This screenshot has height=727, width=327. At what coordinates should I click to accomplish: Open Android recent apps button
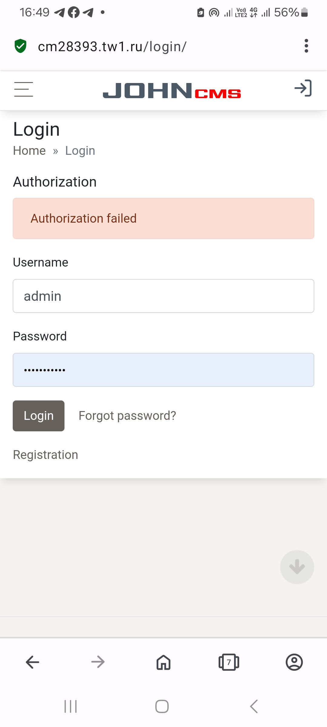pos(71,706)
